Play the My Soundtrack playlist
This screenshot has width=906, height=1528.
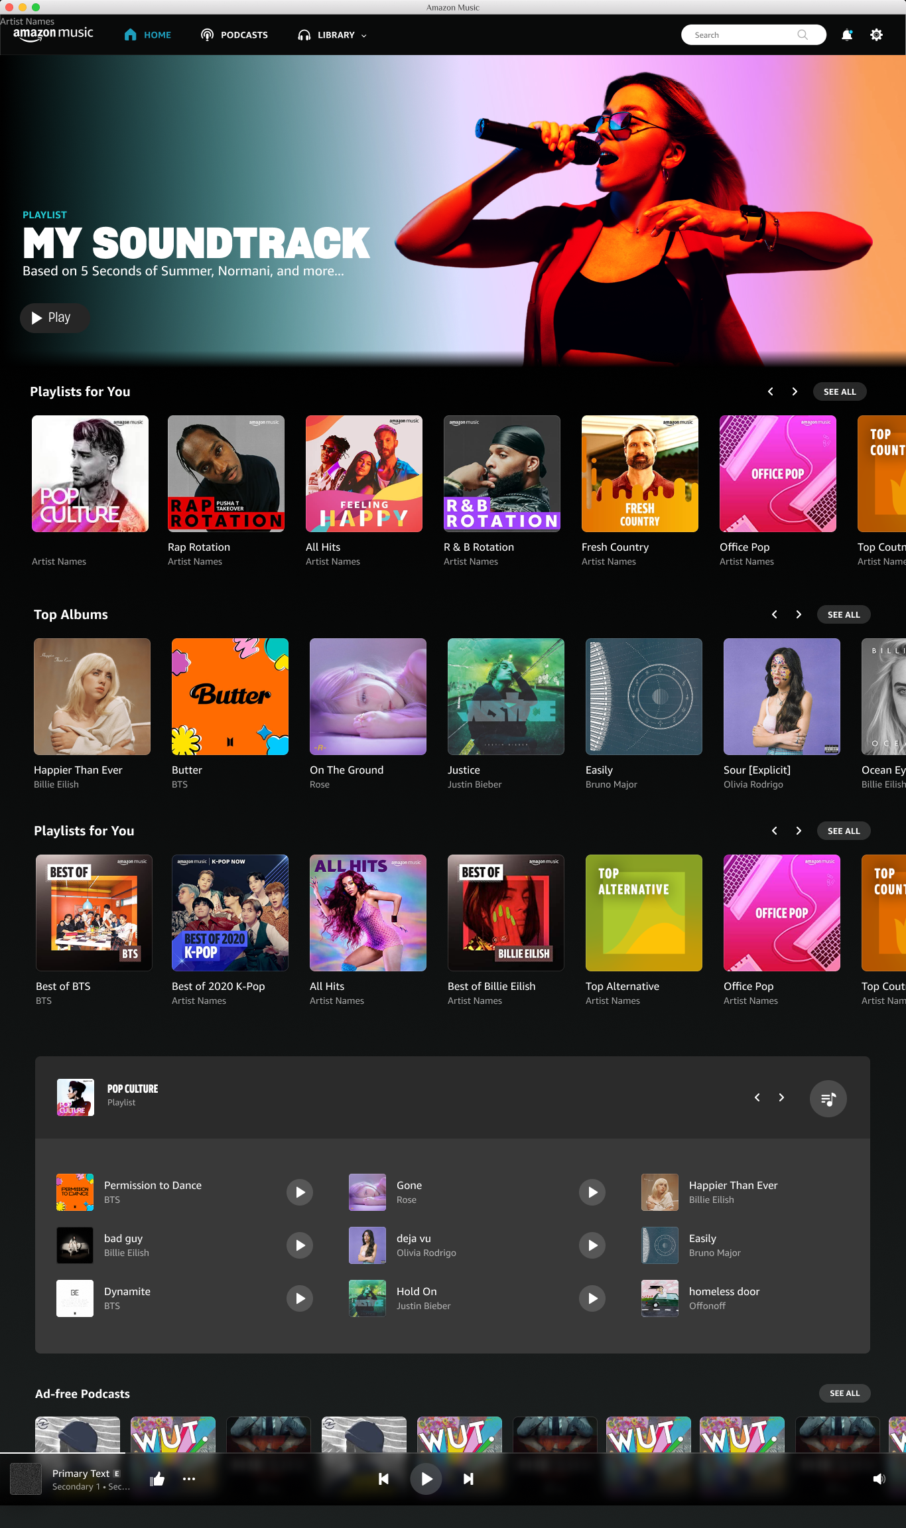click(54, 318)
